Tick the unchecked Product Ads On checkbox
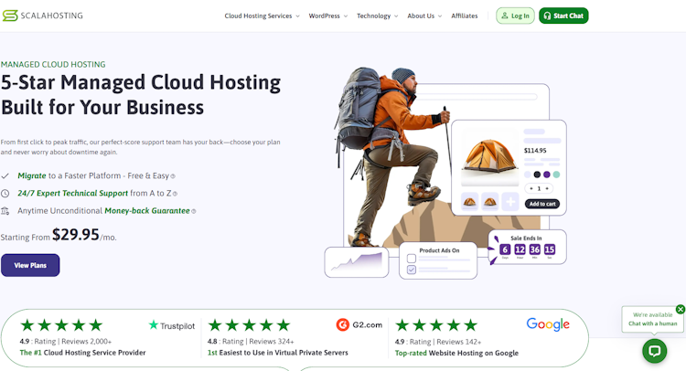 [x=412, y=259]
